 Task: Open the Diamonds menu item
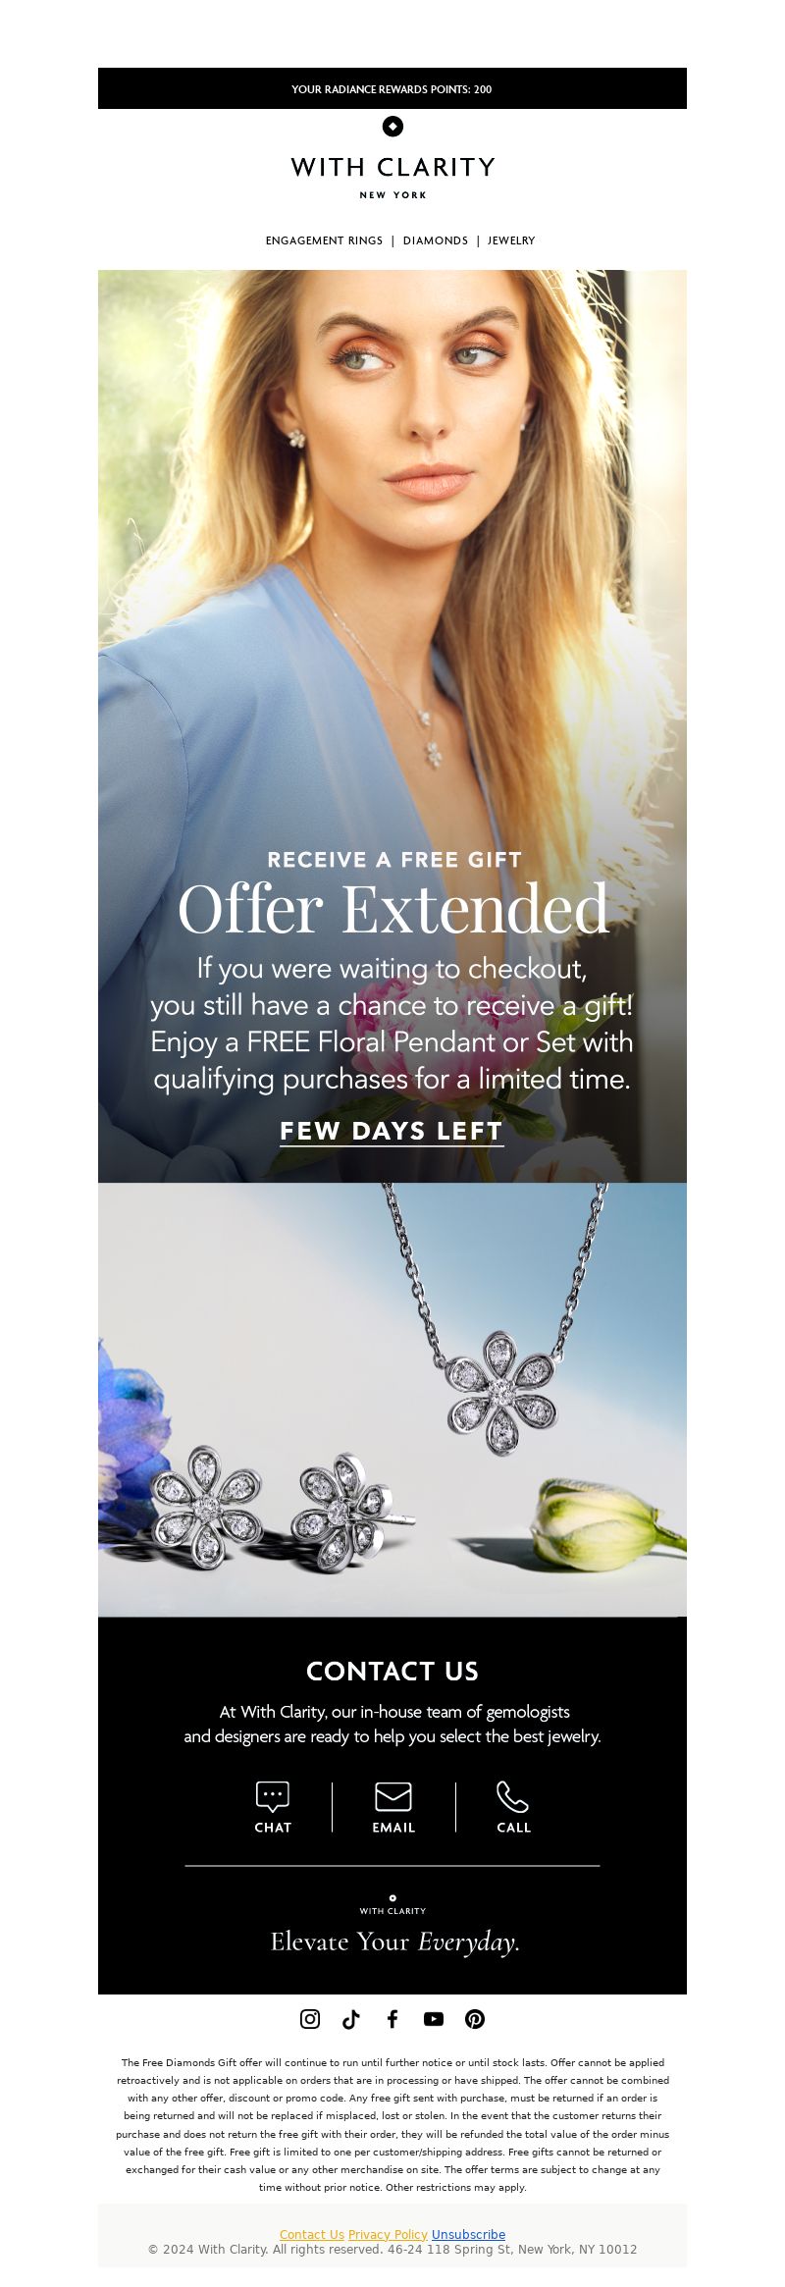tap(436, 240)
